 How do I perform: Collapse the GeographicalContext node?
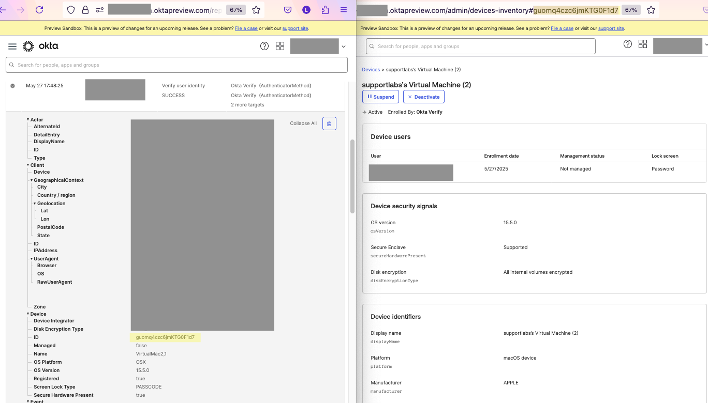pos(32,180)
